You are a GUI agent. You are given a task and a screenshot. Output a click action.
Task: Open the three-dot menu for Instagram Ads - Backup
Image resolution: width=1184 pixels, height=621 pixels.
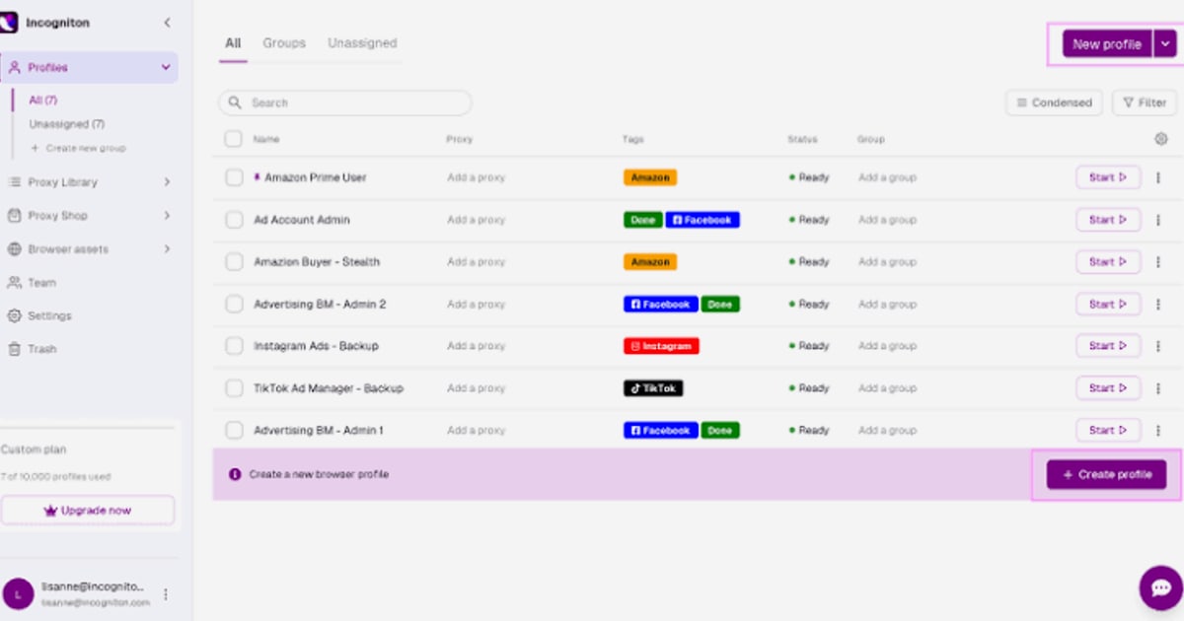point(1158,346)
